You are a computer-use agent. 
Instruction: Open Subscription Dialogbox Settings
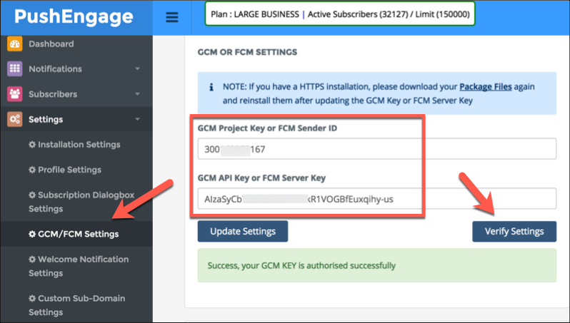click(81, 202)
